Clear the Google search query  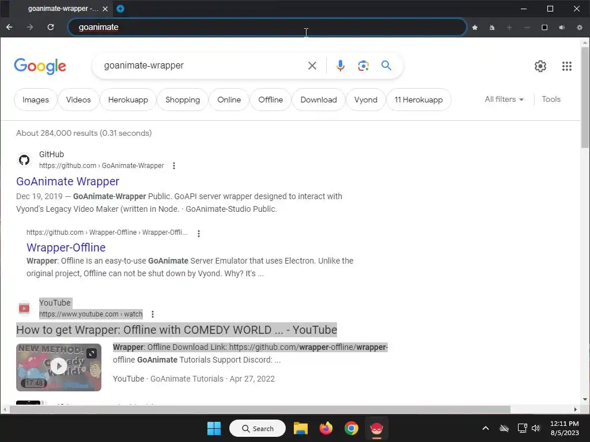pyautogui.click(x=312, y=66)
